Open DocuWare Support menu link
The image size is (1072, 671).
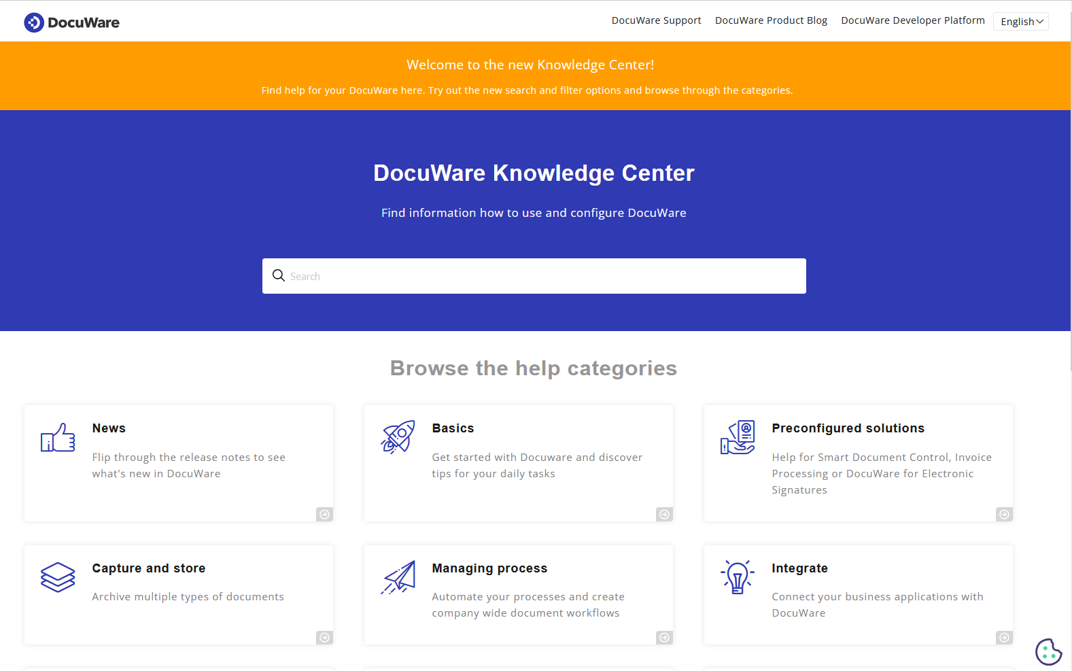pos(656,20)
